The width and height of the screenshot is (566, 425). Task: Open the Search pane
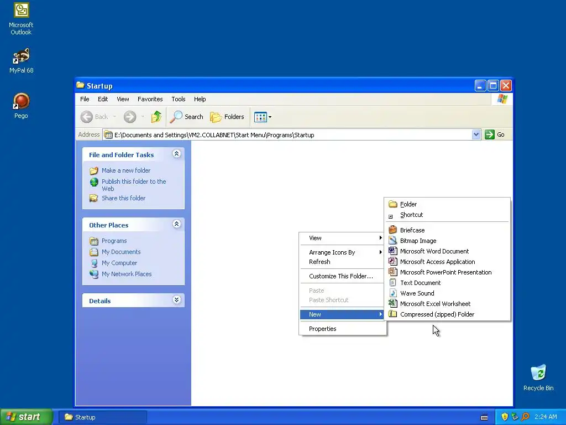(187, 117)
